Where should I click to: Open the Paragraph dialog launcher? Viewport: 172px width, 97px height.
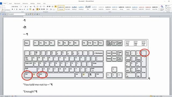56,12
